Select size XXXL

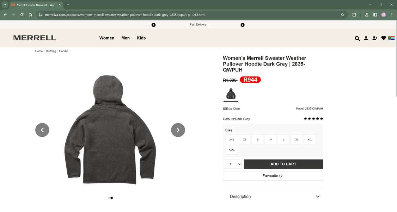(231, 149)
